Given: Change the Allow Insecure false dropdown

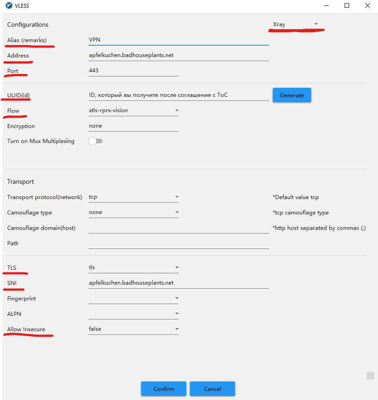Looking at the screenshot, I should click(x=134, y=329).
